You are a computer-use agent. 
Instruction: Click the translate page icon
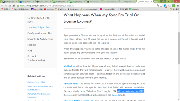tap(158, 5)
